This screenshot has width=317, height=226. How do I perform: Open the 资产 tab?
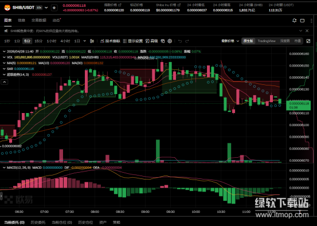pyautogui.click(x=103, y=223)
